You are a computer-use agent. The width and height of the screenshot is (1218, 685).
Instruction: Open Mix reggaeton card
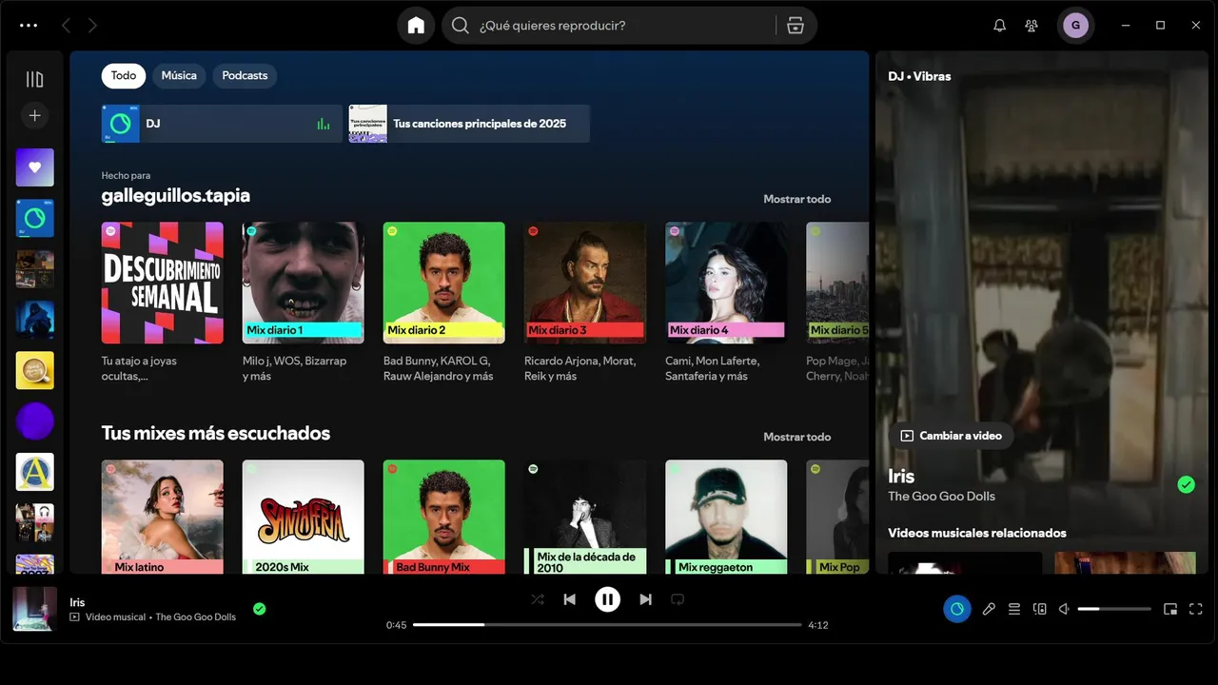click(x=726, y=517)
